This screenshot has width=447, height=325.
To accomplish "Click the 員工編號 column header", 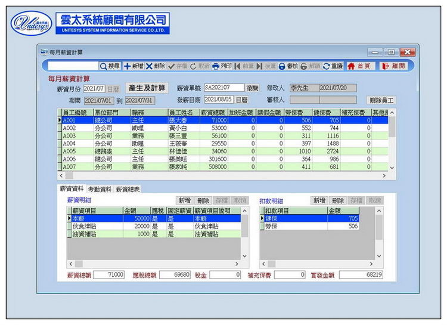I will tap(77, 113).
